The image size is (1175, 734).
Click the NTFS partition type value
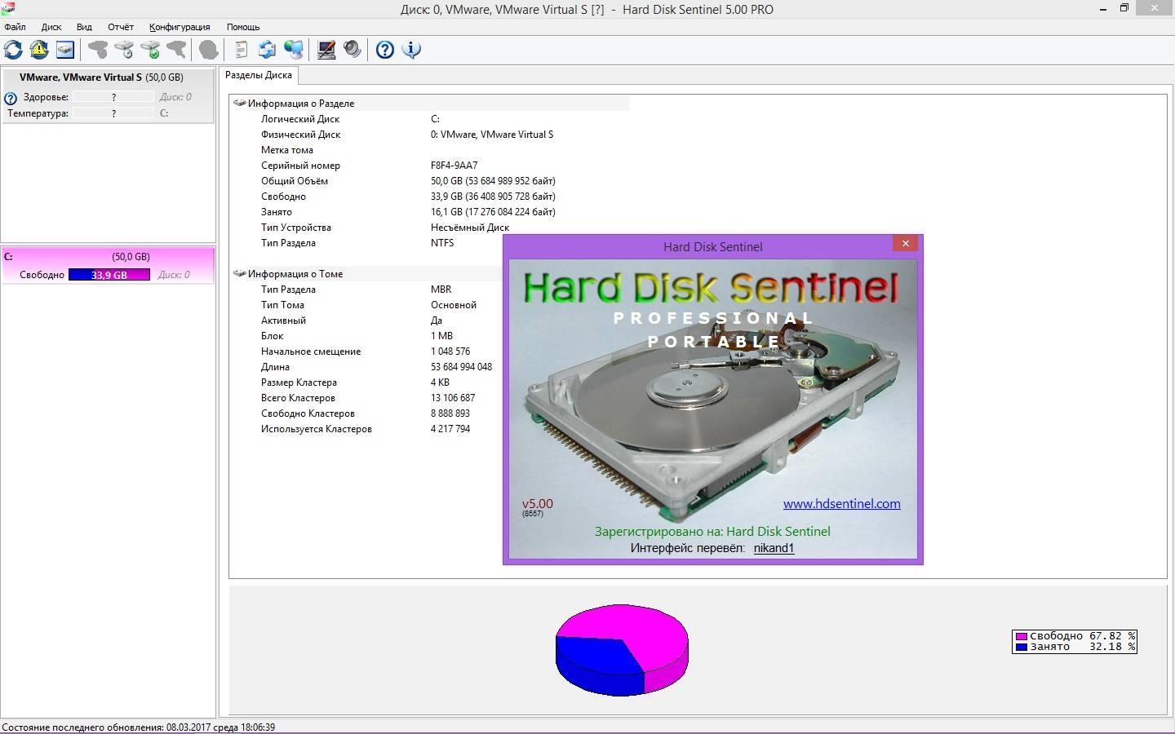(442, 243)
